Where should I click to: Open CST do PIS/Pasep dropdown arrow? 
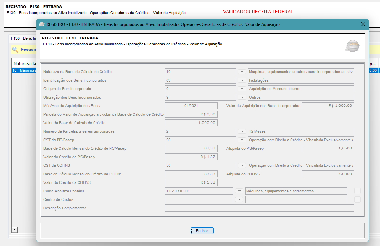(x=242, y=140)
